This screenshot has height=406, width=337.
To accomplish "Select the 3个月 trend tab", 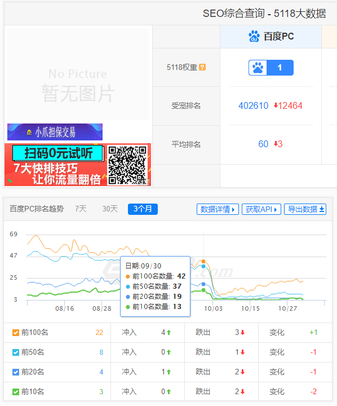I will [x=143, y=209].
